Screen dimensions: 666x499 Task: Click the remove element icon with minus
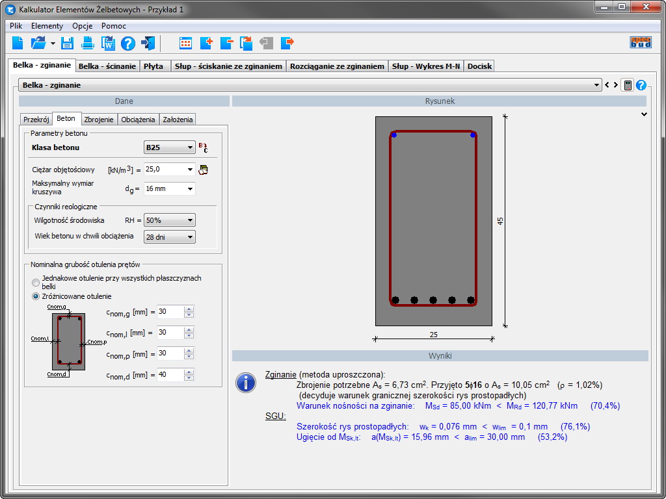[x=226, y=44]
